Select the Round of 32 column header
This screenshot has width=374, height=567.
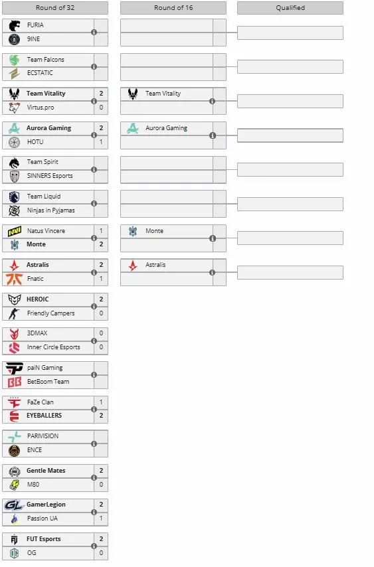[55, 8]
